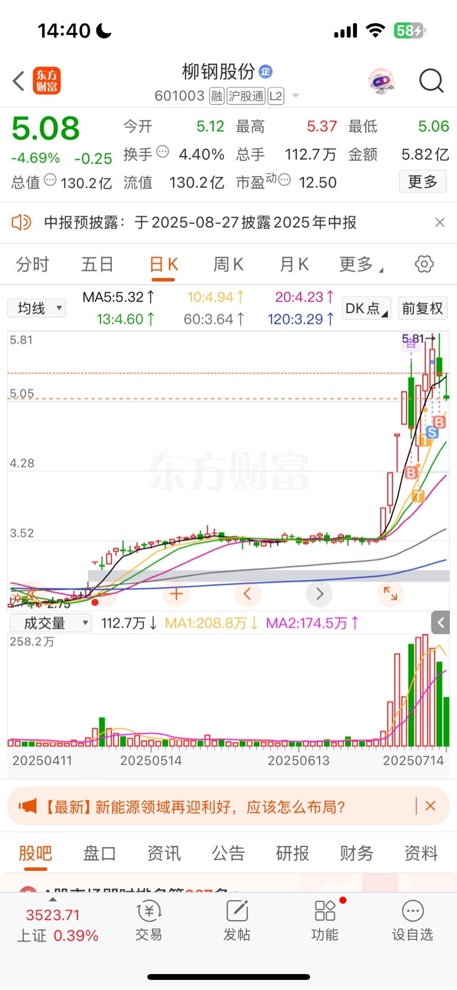Expand the 更多 chart periods dropdown
This screenshot has height=990, width=457.
click(x=361, y=264)
